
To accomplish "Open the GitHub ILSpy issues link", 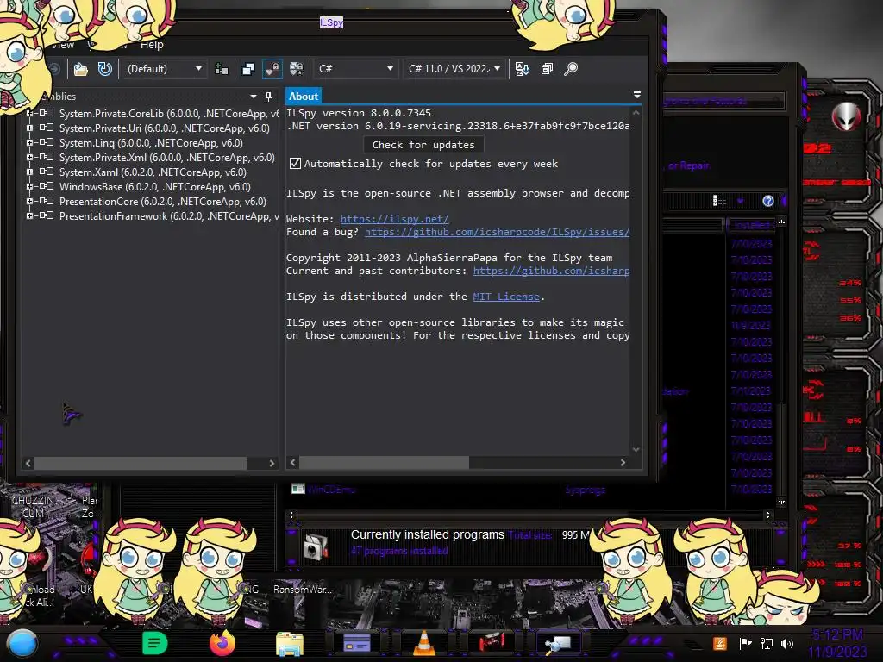I will click(497, 232).
